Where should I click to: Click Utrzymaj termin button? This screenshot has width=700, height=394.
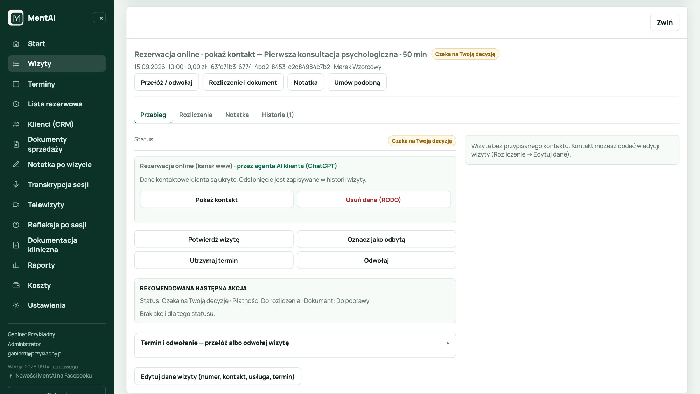pos(214,260)
